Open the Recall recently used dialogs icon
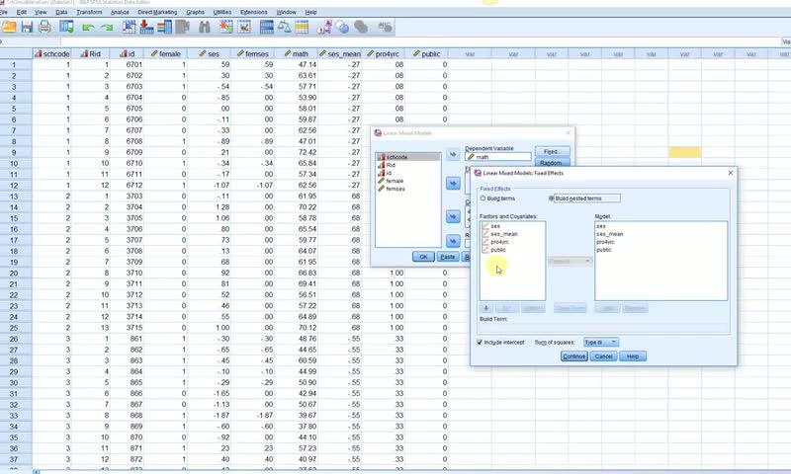Image resolution: width=791 pixels, height=474 pixels. [x=66, y=27]
